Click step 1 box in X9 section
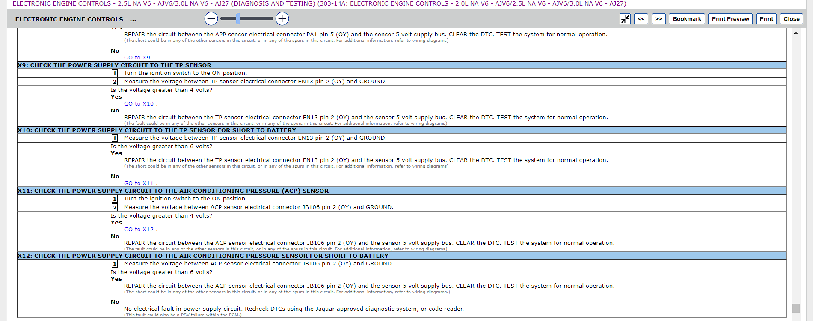The height and width of the screenshot is (321, 813). [115, 73]
